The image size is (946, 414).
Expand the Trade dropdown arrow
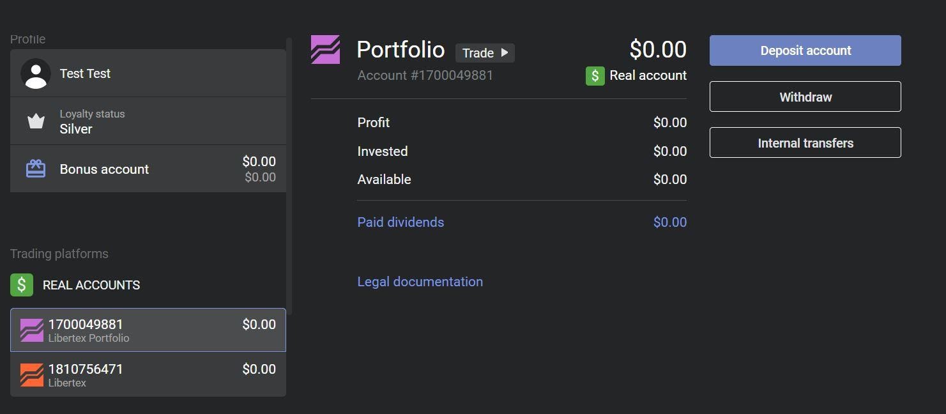click(505, 53)
